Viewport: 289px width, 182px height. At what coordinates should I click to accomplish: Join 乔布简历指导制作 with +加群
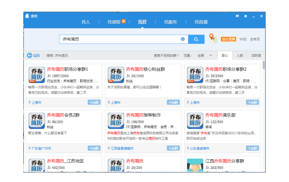173,148
